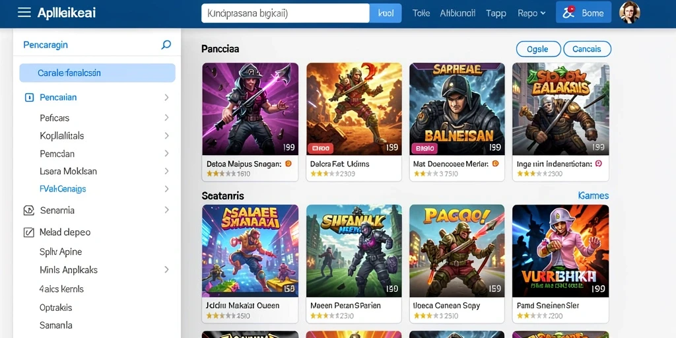Click the Senarnia sidebar icon
This screenshot has height=338, width=676.
(28, 211)
